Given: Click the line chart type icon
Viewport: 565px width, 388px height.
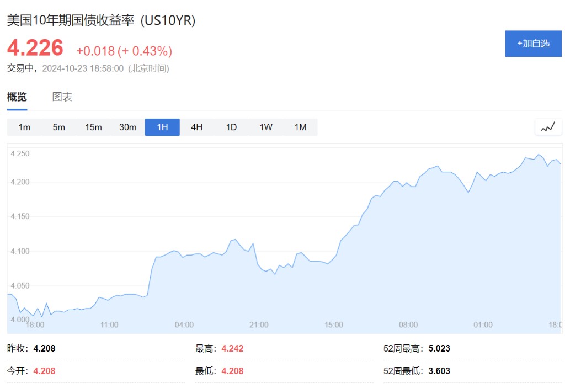Looking at the screenshot, I should click(548, 127).
